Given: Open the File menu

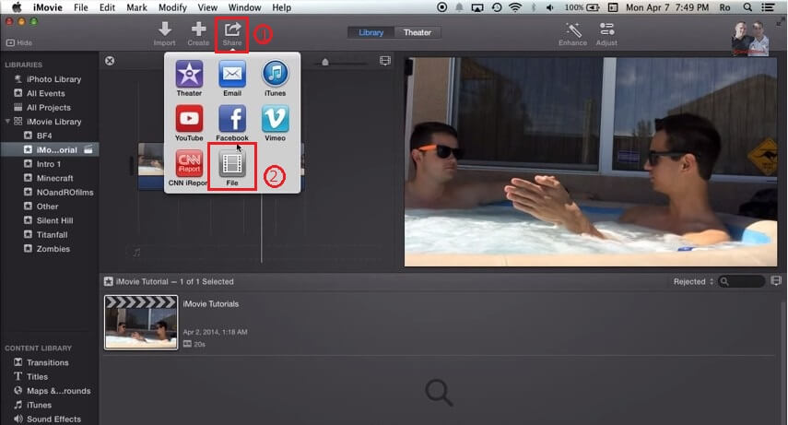Looking at the screenshot, I should pos(80,7).
